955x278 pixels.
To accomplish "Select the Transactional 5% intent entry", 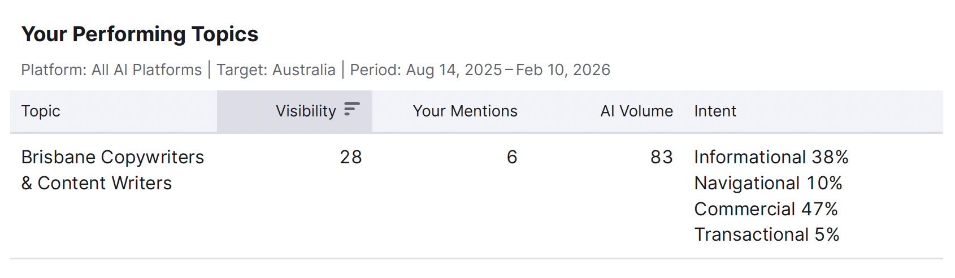I will coord(766,234).
